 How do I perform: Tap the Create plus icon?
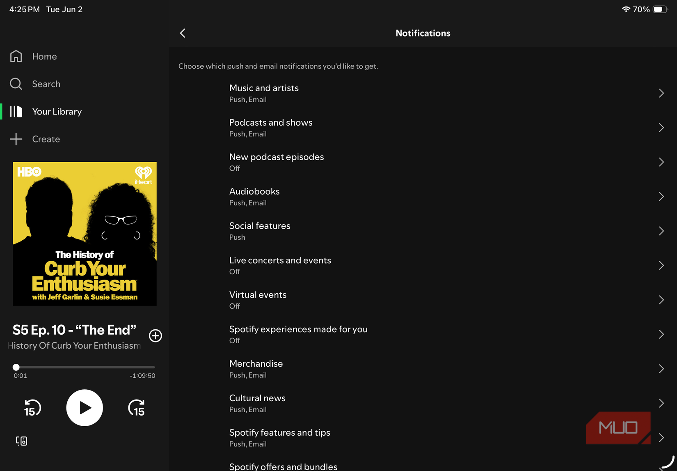click(x=16, y=139)
